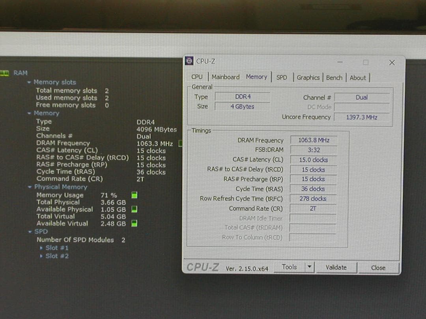Click the Channel # field showing Dual
The width and height of the screenshot is (426, 319).
pos(362,97)
